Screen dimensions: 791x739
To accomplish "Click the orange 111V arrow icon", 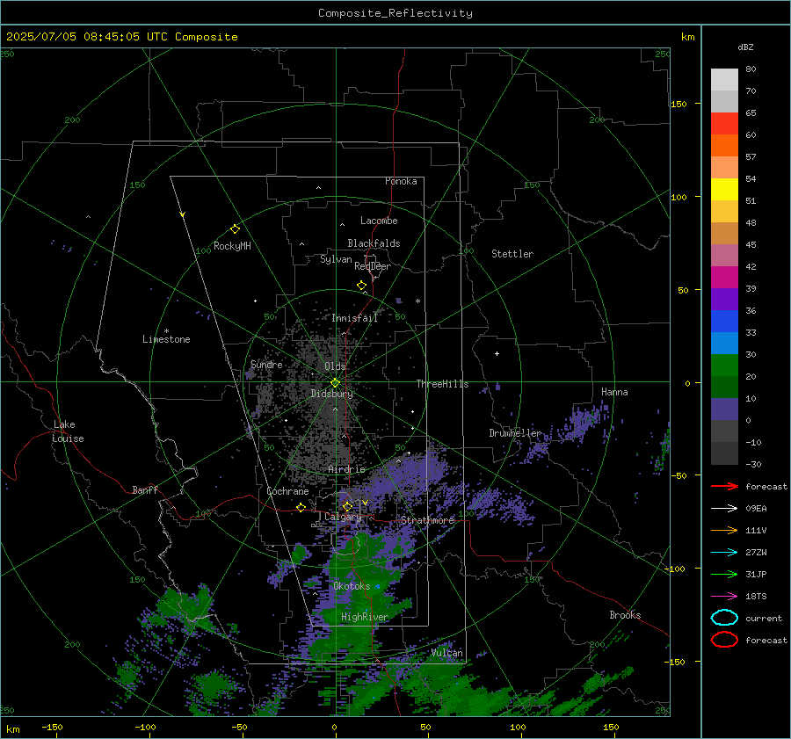I will pyautogui.click(x=724, y=530).
